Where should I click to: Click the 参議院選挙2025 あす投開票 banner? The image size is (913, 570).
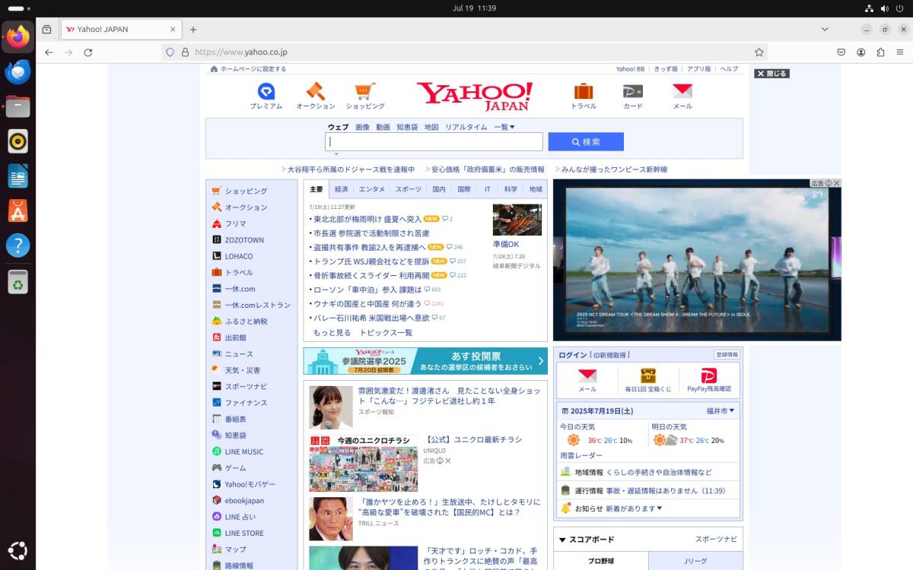[425, 361]
